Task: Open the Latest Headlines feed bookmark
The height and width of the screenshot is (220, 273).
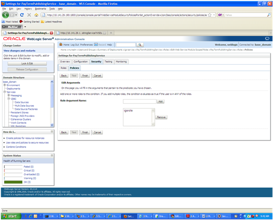Action: (51, 22)
